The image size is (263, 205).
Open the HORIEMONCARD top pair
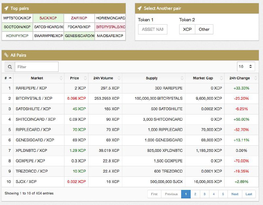tap(110, 18)
